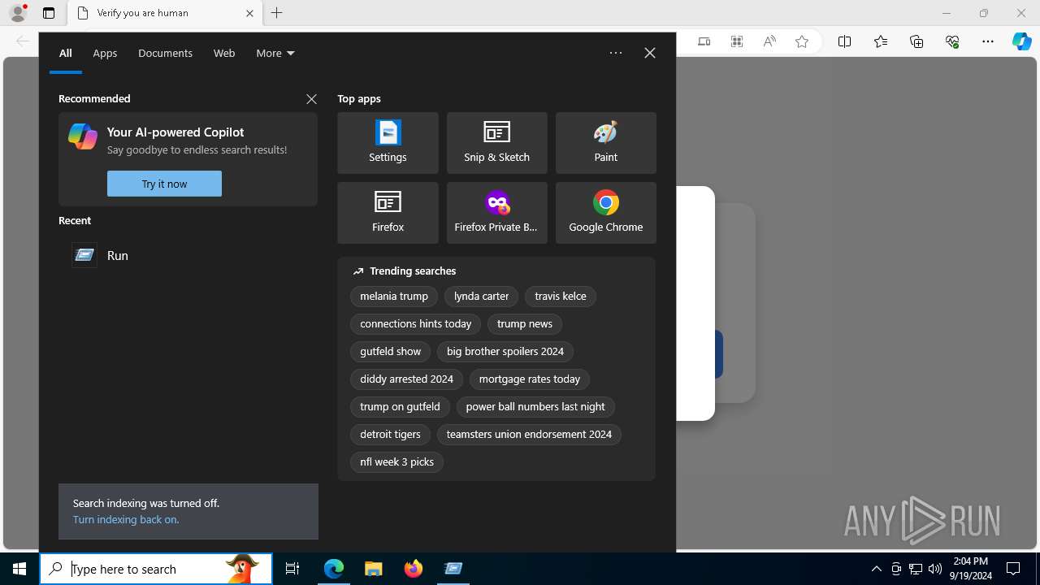Open Task View on the taskbar

292,569
